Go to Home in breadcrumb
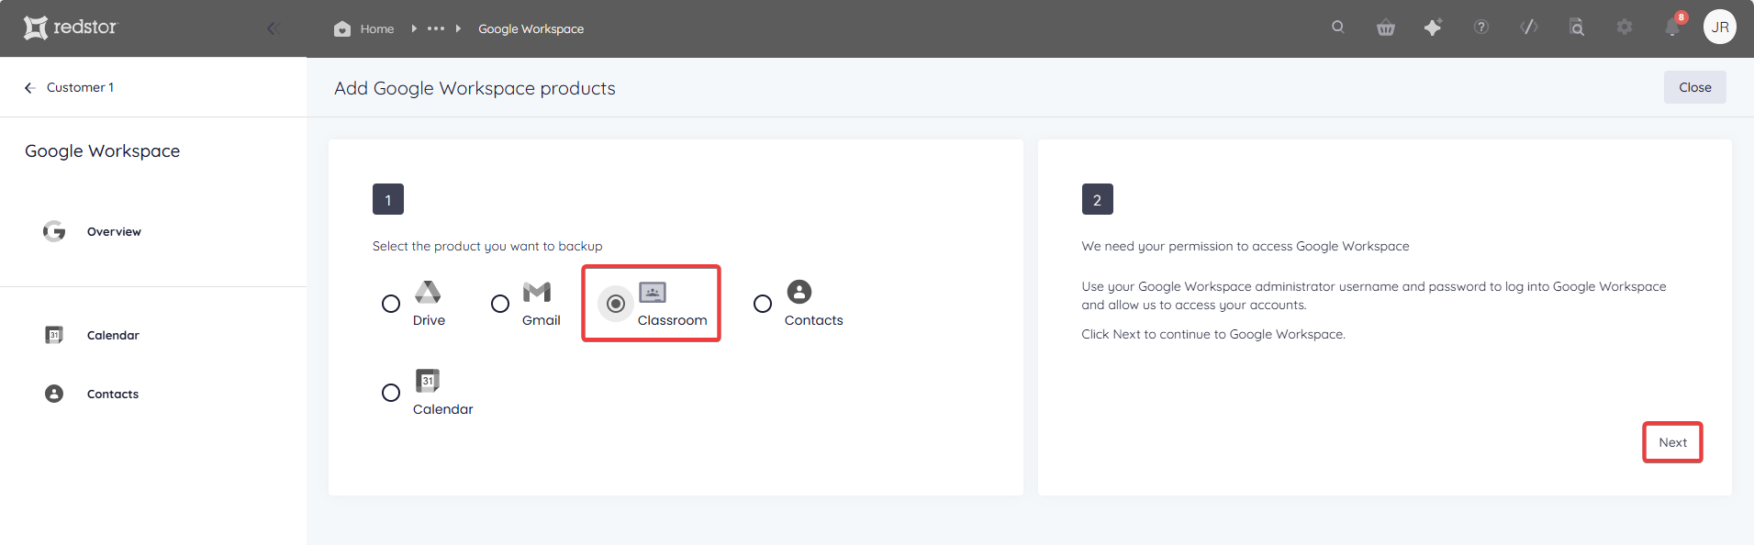 click(x=376, y=29)
